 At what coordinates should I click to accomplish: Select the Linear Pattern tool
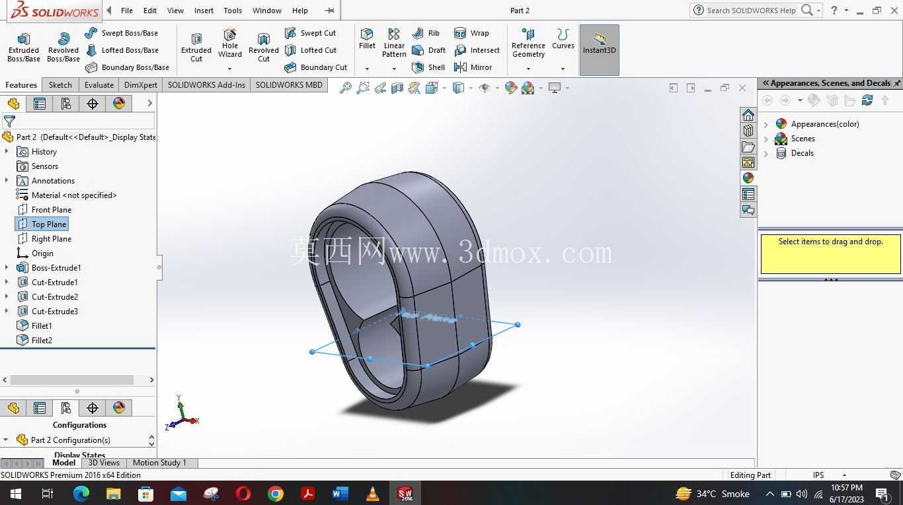(x=394, y=44)
